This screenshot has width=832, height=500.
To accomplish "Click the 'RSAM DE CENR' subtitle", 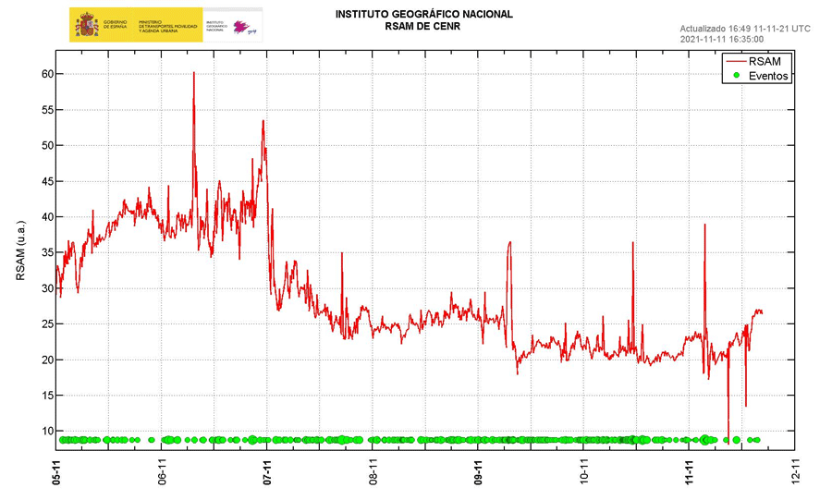I will pyautogui.click(x=422, y=26).
